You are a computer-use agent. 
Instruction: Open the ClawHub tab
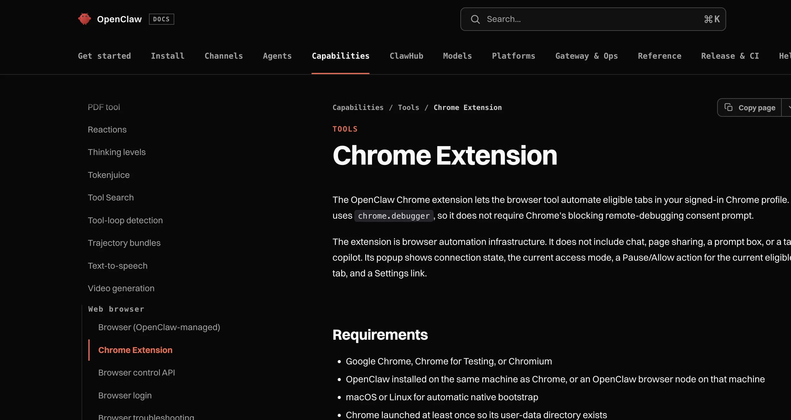tap(406, 56)
